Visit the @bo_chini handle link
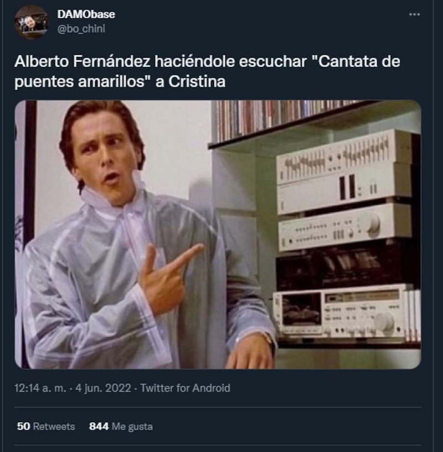The image size is (443, 452). [81, 29]
